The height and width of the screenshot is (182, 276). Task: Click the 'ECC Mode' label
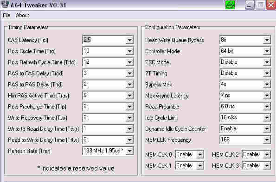pyautogui.click(x=157, y=62)
